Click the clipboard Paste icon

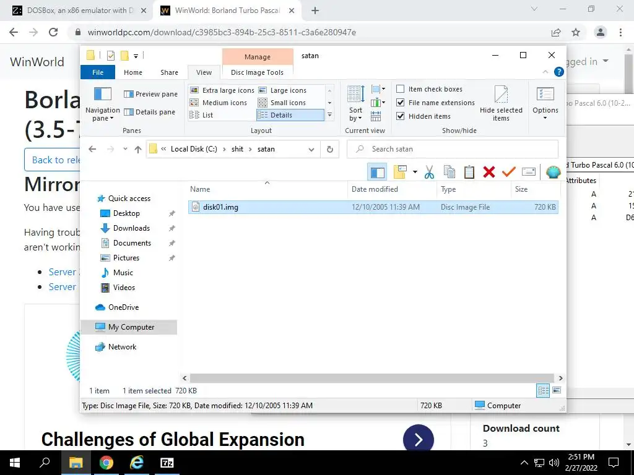click(469, 172)
